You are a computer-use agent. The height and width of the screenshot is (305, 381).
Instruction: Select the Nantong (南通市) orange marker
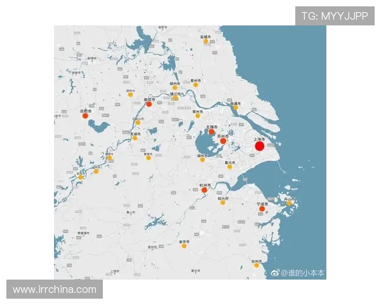236,107
